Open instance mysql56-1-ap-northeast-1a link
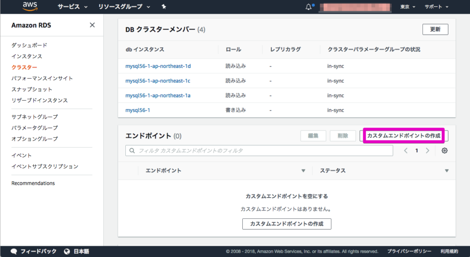470x257 pixels. (x=158, y=95)
